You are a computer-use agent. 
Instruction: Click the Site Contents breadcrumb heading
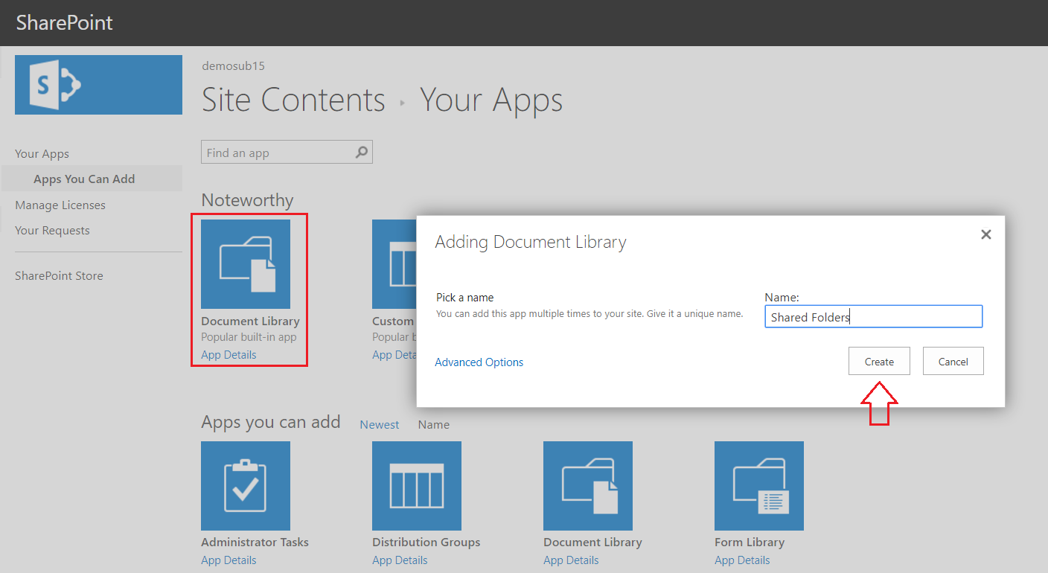[293, 100]
